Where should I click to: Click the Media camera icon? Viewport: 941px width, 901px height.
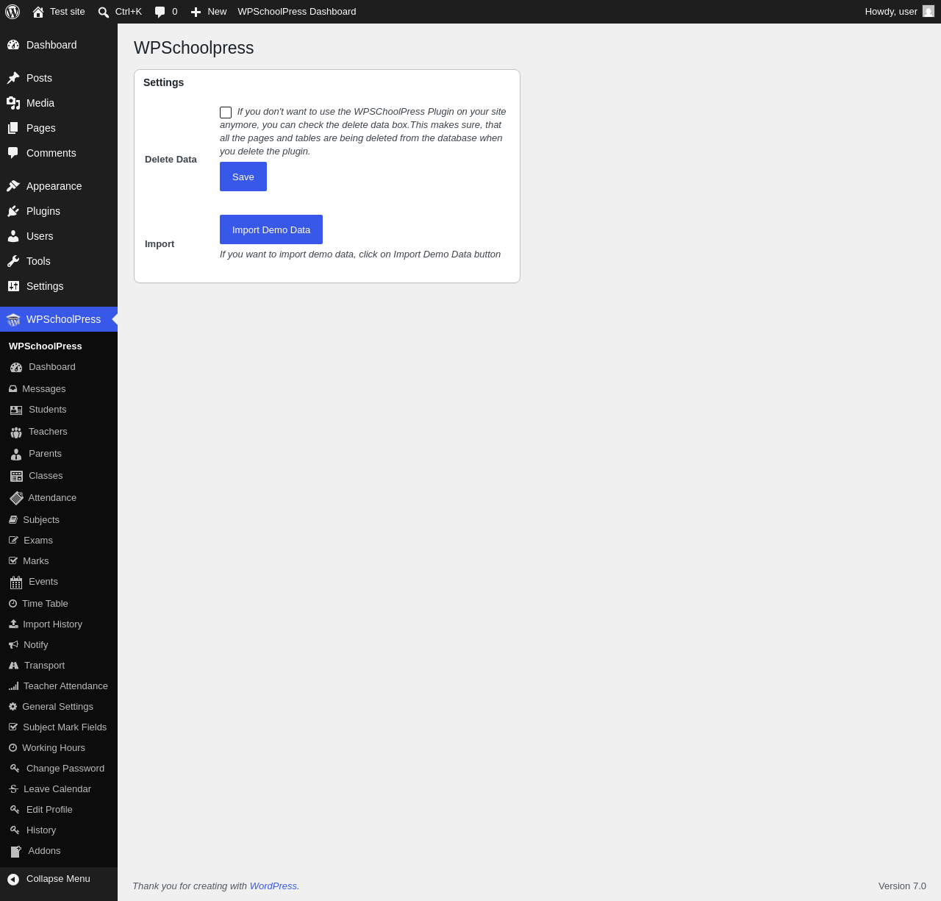click(x=13, y=103)
